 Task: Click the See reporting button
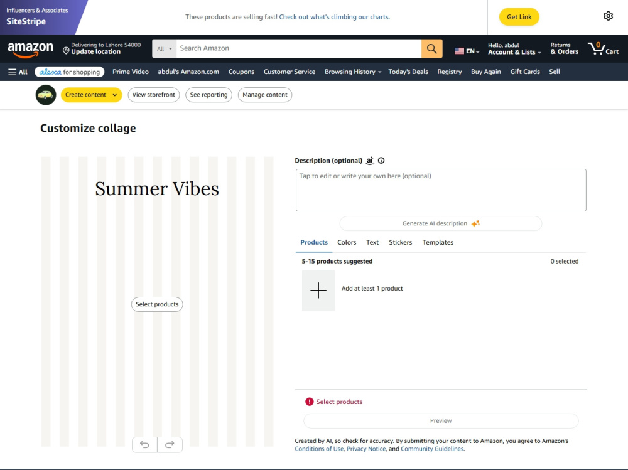(x=208, y=95)
